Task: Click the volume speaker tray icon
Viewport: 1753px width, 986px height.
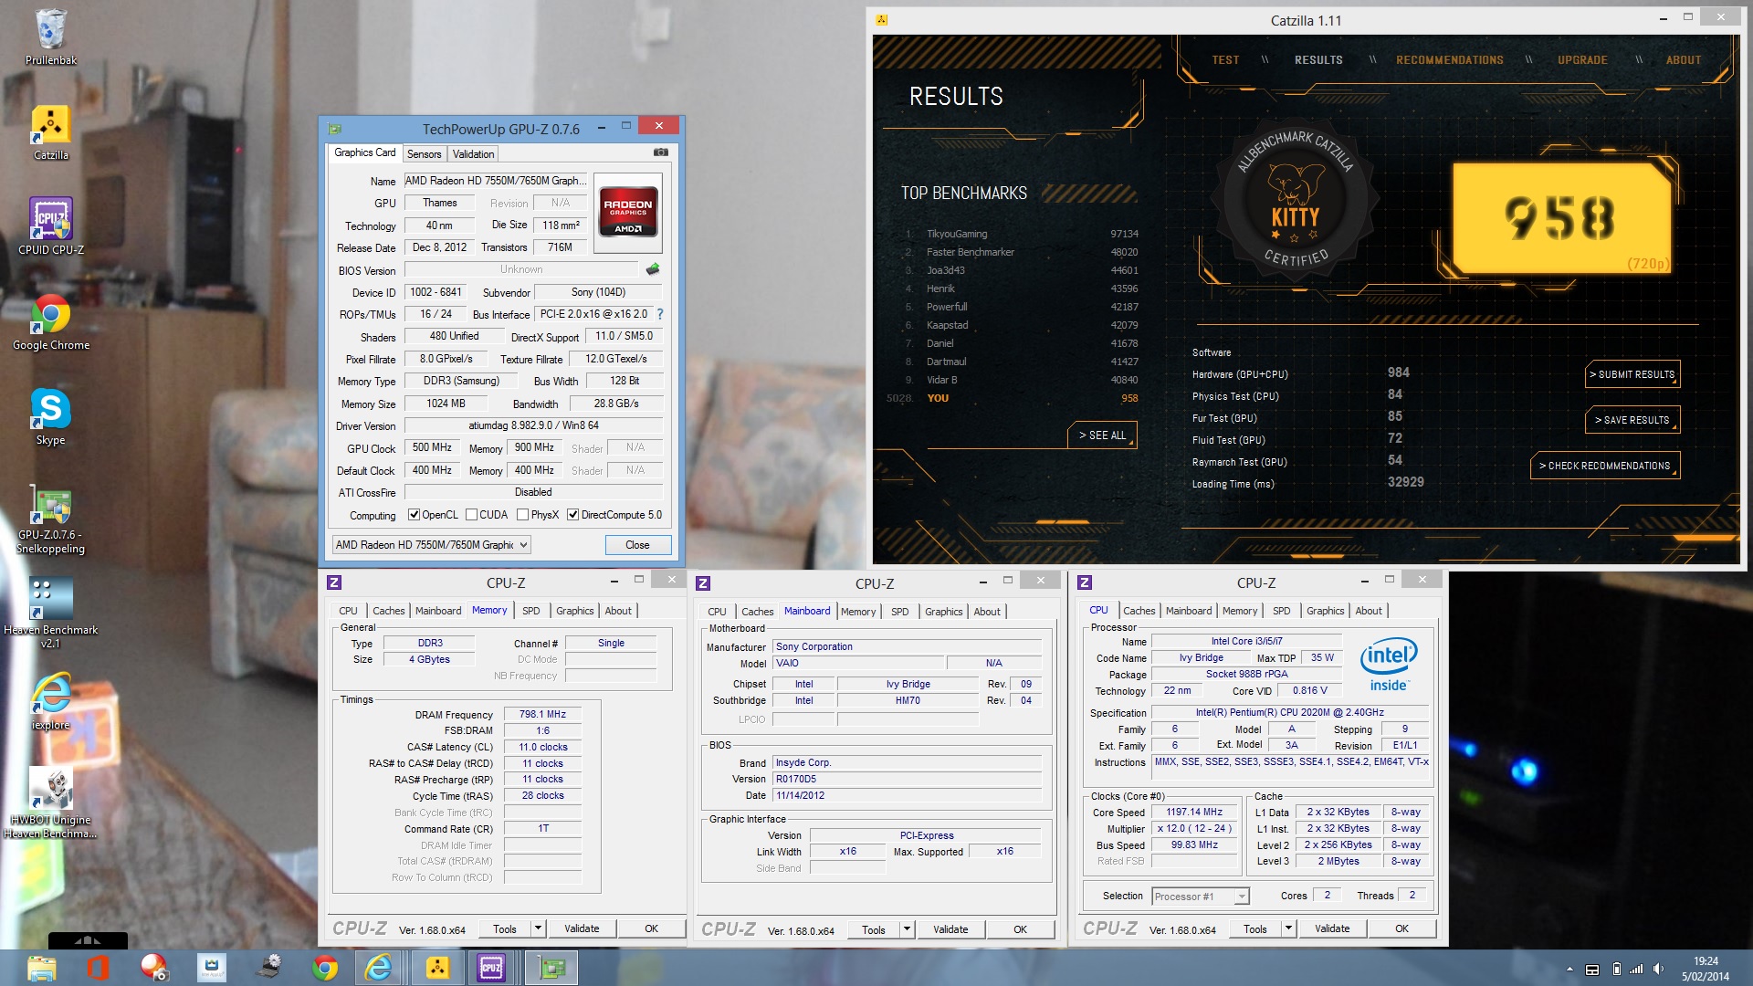Action: (x=1659, y=969)
